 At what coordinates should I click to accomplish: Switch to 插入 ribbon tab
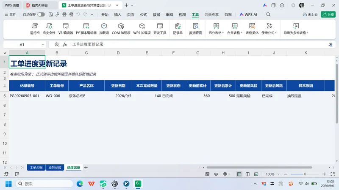[x=118, y=14]
